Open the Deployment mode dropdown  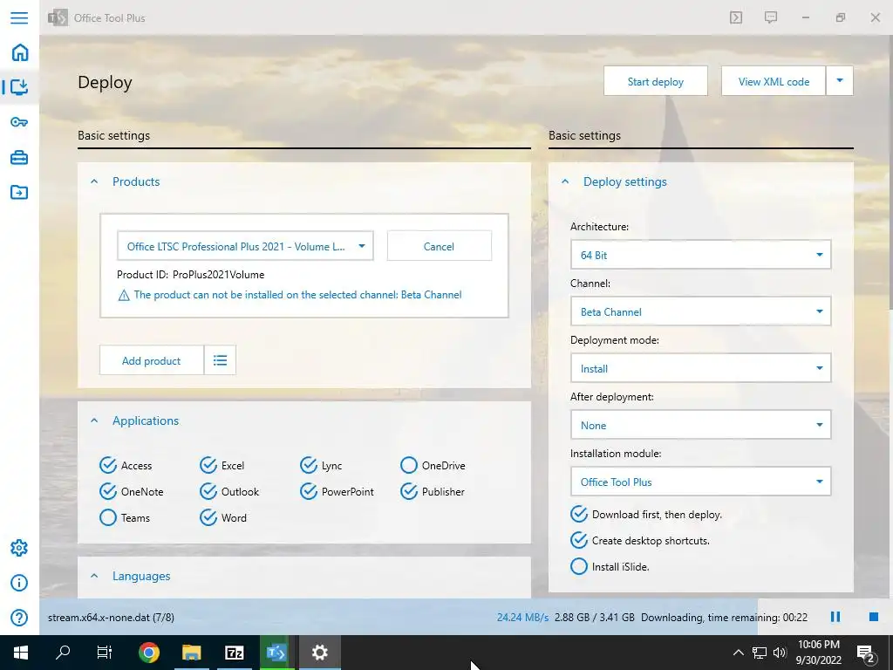click(700, 369)
